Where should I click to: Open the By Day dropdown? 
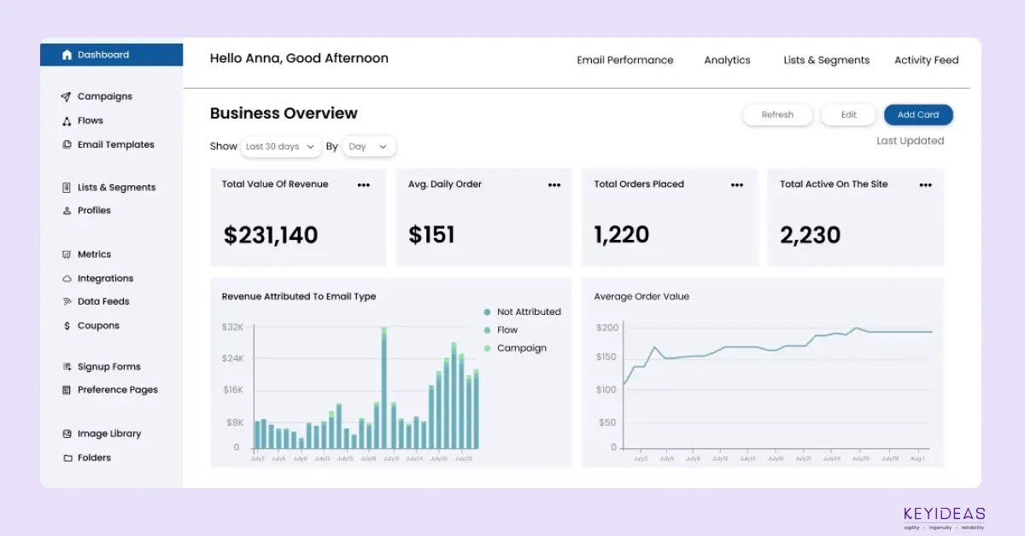[368, 147]
